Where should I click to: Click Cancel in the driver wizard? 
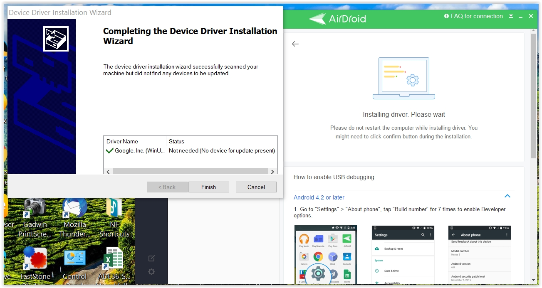pyautogui.click(x=256, y=187)
